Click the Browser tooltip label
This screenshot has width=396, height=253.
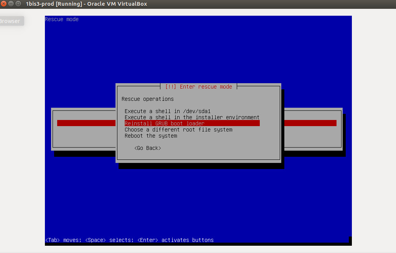[x=10, y=21]
